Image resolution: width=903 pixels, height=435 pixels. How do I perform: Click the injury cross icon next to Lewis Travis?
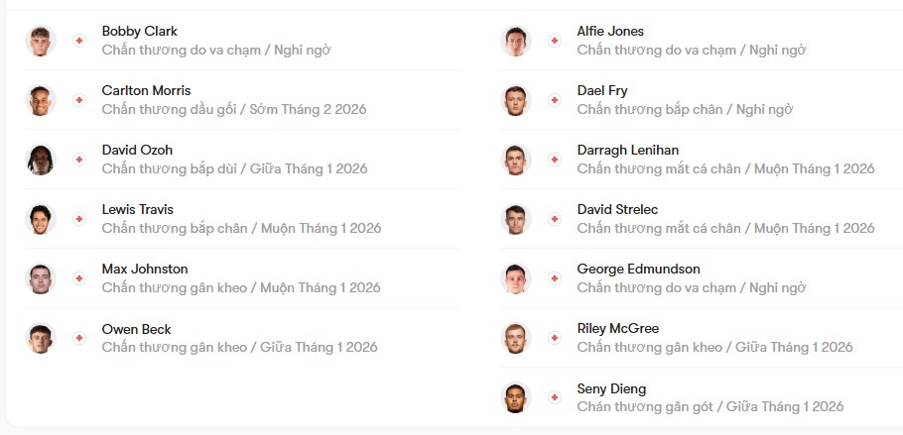pos(79,219)
